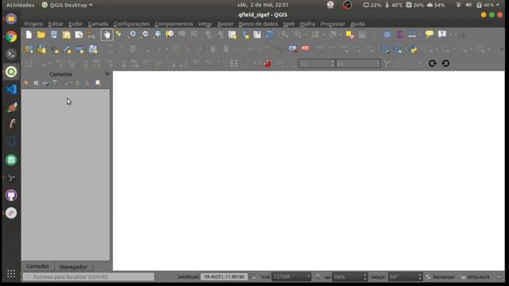Open the Complementos menu

[x=173, y=24]
